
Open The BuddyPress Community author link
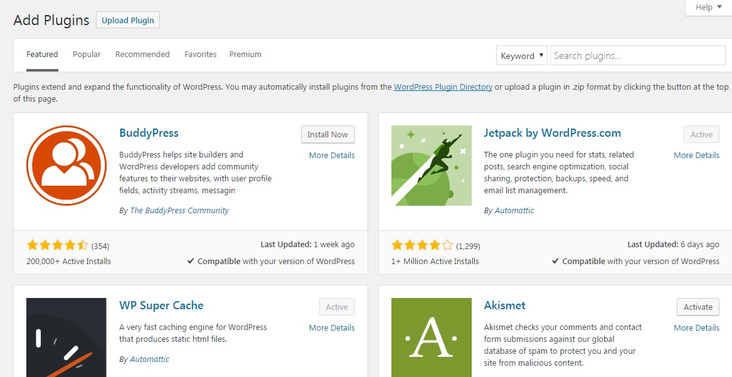pos(179,210)
